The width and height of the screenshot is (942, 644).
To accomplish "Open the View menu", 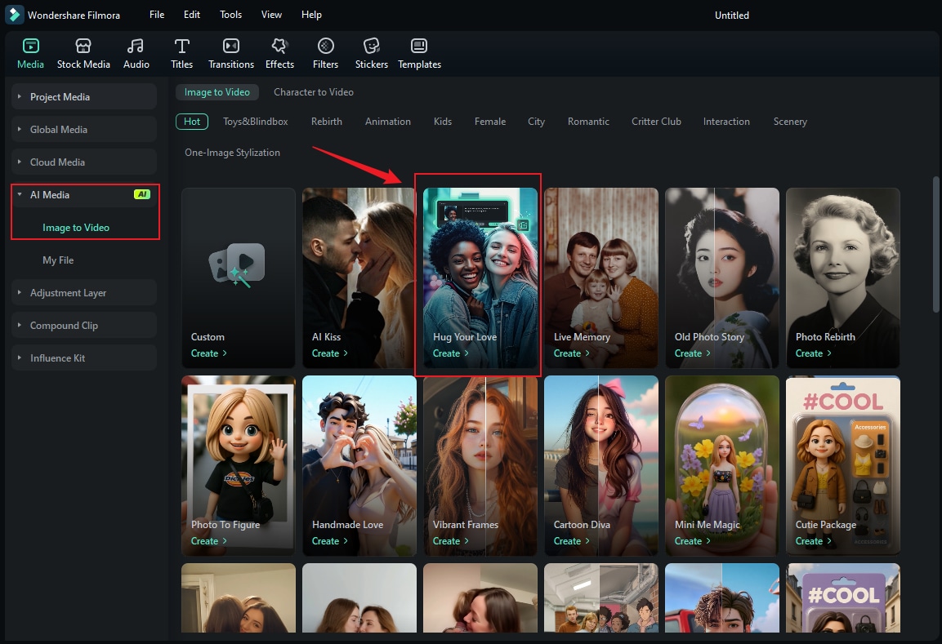I will (x=271, y=15).
